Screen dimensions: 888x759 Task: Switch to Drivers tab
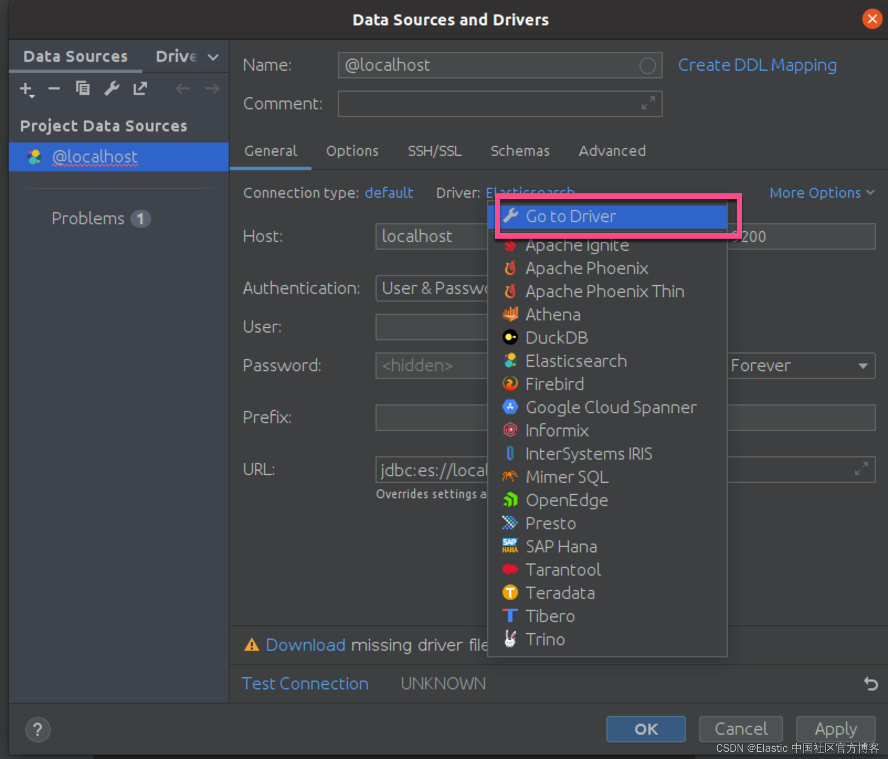(x=176, y=56)
